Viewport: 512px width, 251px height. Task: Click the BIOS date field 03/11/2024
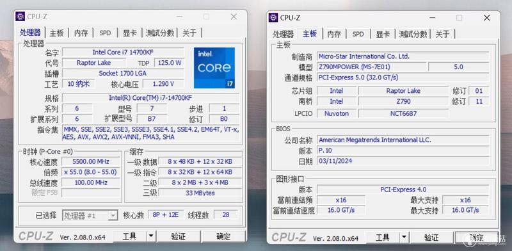[x=403, y=161]
